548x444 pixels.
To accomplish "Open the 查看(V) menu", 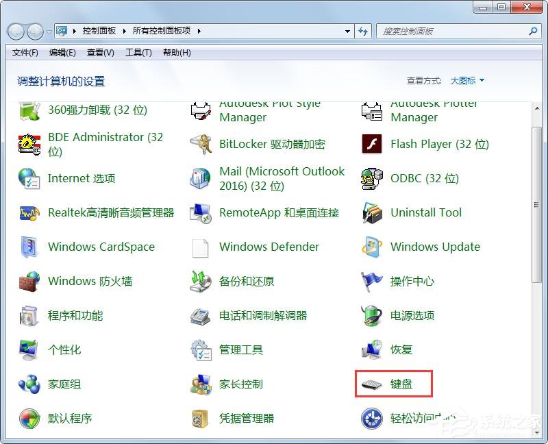I will point(99,52).
